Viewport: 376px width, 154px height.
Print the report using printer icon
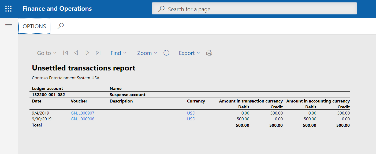[x=209, y=53]
